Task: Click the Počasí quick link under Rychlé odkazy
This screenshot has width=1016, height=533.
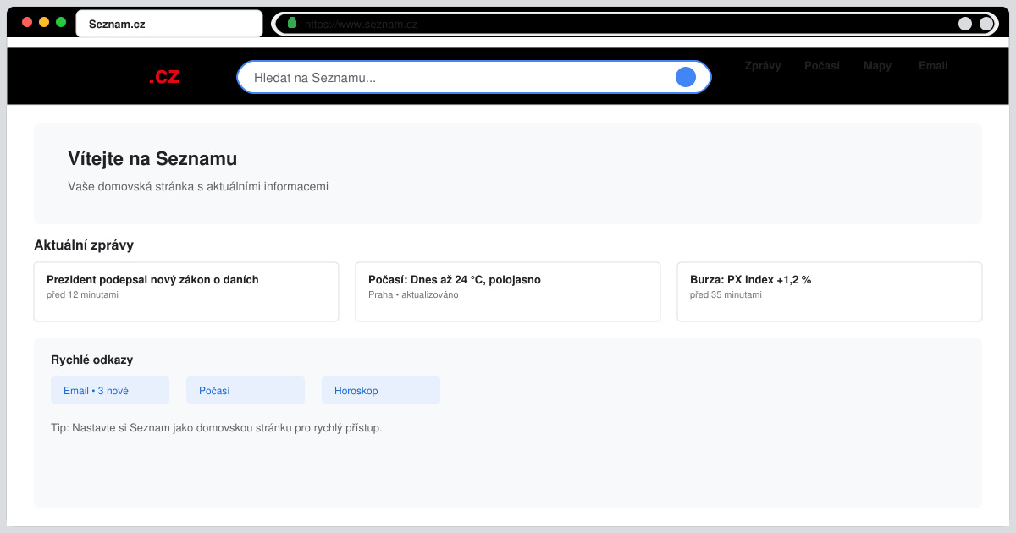Action: pyautogui.click(x=246, y=390)
